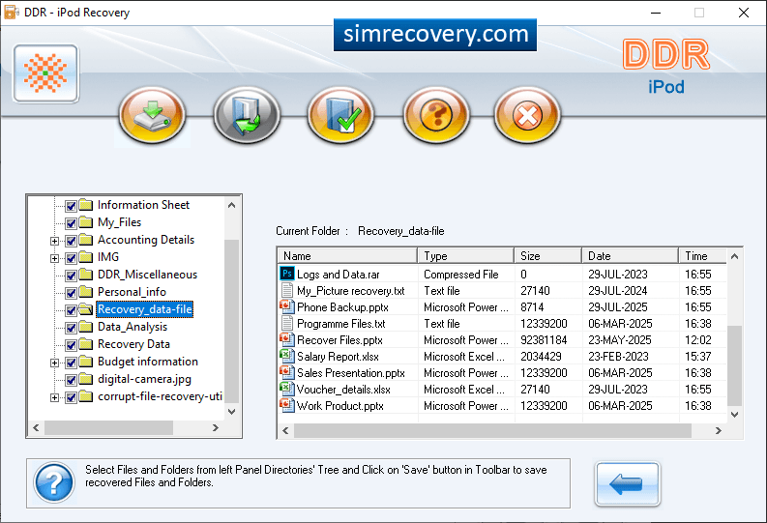Click the PowerPoint icon of Sales Presentation.pptx

click(x=286, y=372)
